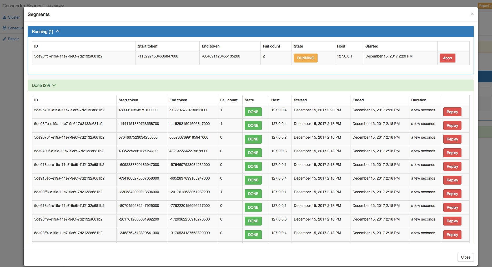The image size is (492, 267).
Task: Replay segment 5de93ffb
Action: pos(452,125)
